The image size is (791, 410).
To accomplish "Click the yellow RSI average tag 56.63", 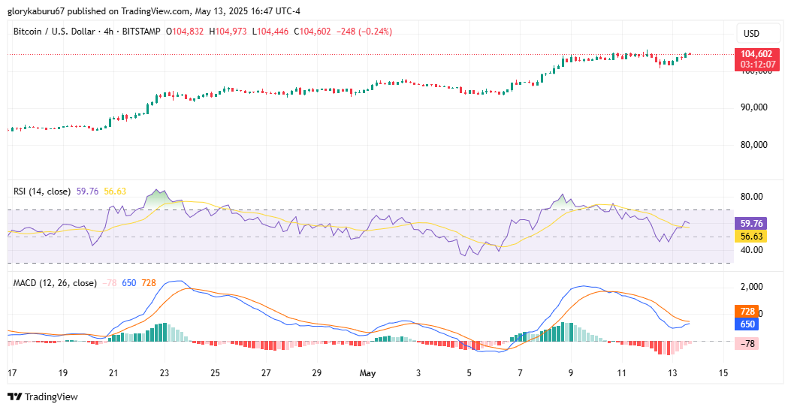I will 751,236.
